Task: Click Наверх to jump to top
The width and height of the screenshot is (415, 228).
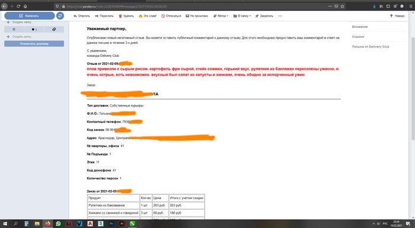Action: point(397,16)
